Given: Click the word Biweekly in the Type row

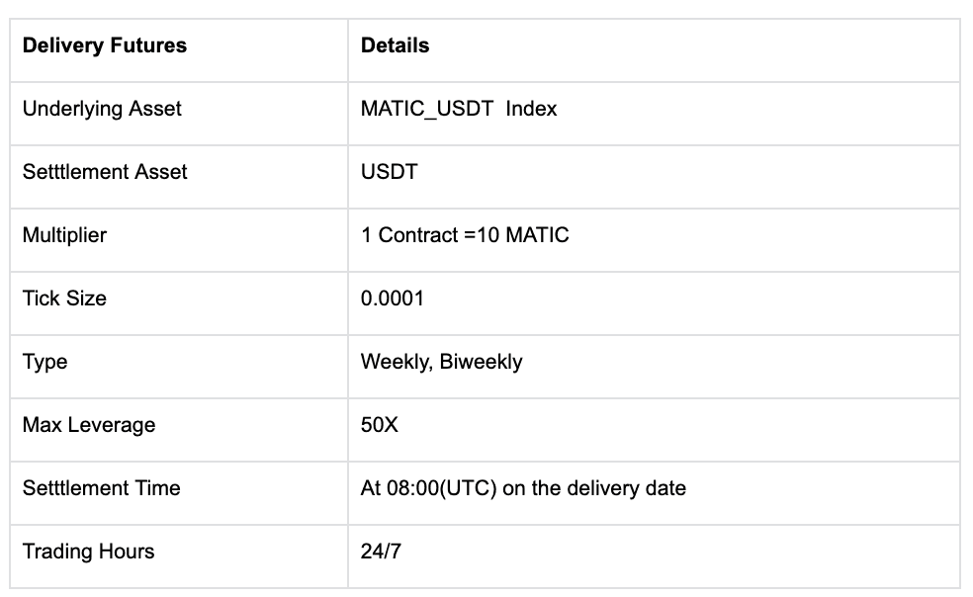Looking at the screenshot, I should 481,362.
